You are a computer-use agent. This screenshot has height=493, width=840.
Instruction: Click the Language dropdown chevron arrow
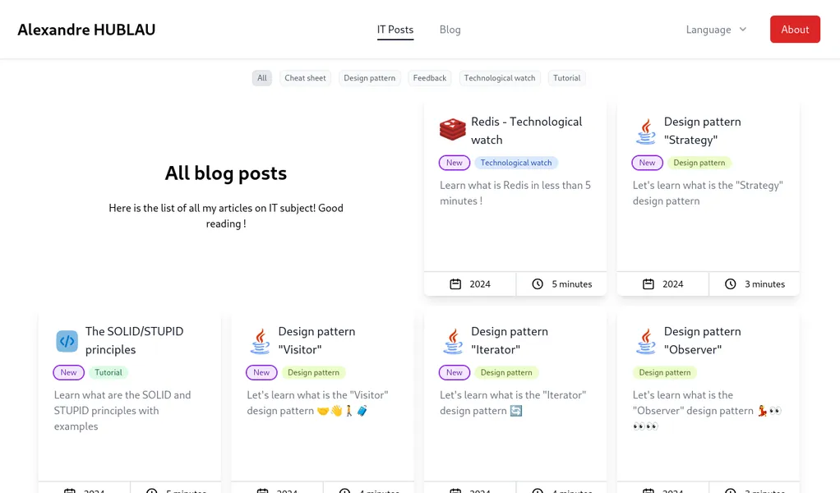click(743, 30)
